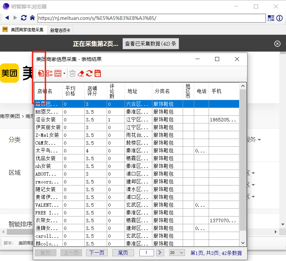Click the mobile number cell 1377070...
Viewport: 286px width, 261px height.
pyautogui.click(x=224, y=221)
